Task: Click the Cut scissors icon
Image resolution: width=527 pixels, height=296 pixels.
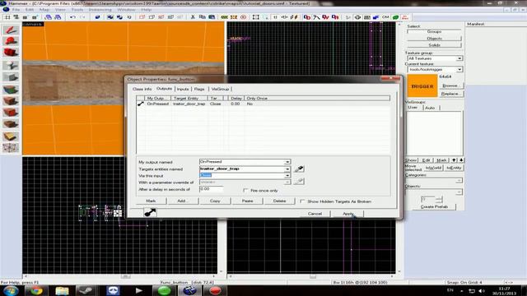Action: (193, 17)
